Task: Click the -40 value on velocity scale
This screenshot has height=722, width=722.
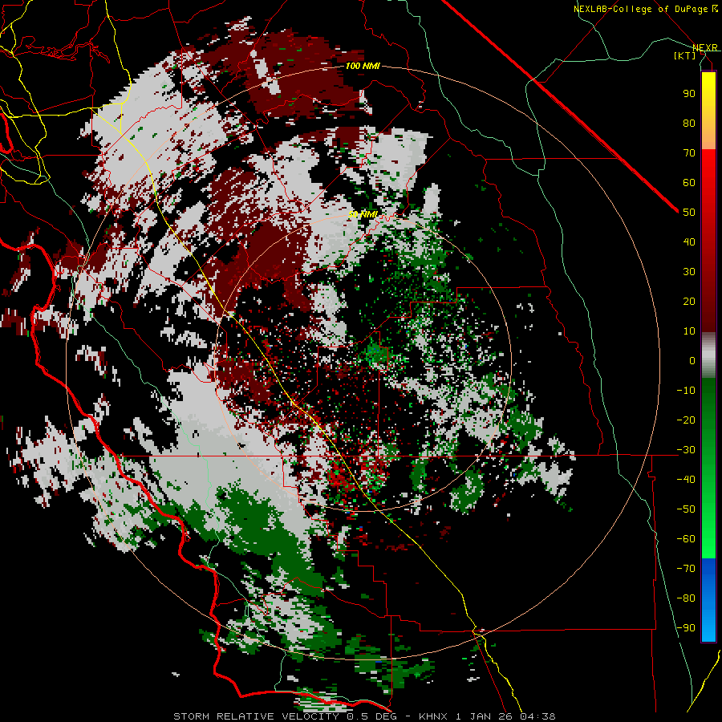Action: point(686,480)
